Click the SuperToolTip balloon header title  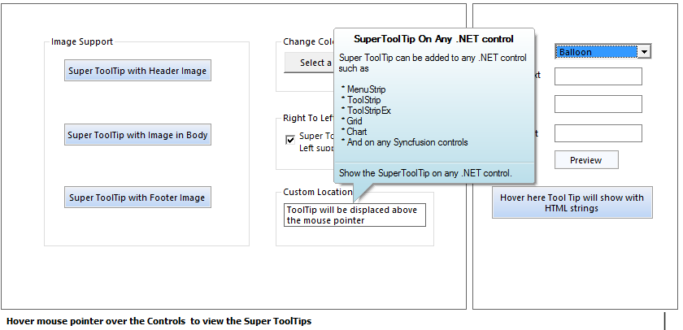click(x=433, y=38)
